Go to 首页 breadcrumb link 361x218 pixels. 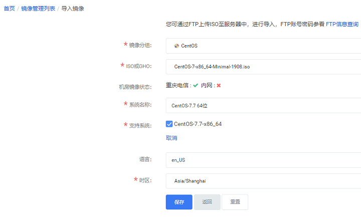[9, 9]
